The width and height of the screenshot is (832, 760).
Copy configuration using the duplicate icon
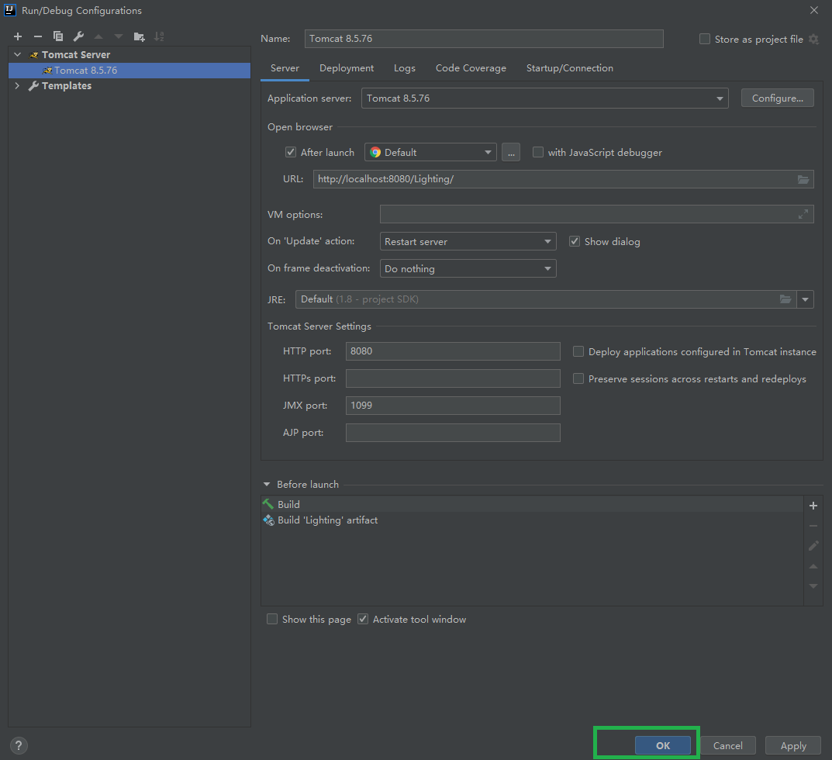(x=58, y=36)
